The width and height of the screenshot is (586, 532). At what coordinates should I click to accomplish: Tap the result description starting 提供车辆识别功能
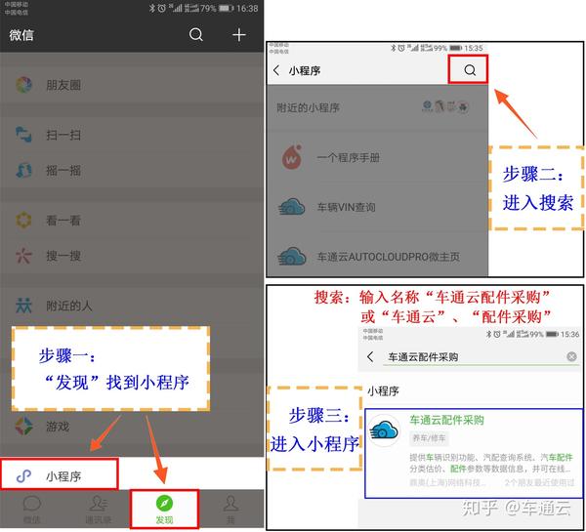(490, 463)
